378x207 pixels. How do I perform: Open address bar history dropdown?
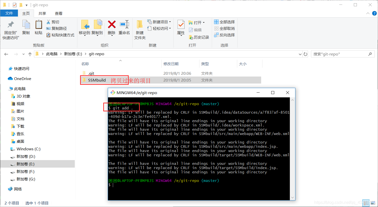click(x=300, y=54)
